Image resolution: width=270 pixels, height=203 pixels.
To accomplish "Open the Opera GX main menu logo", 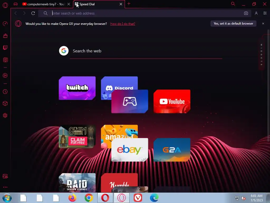I will pyautogui.click(x=5, y=5).
